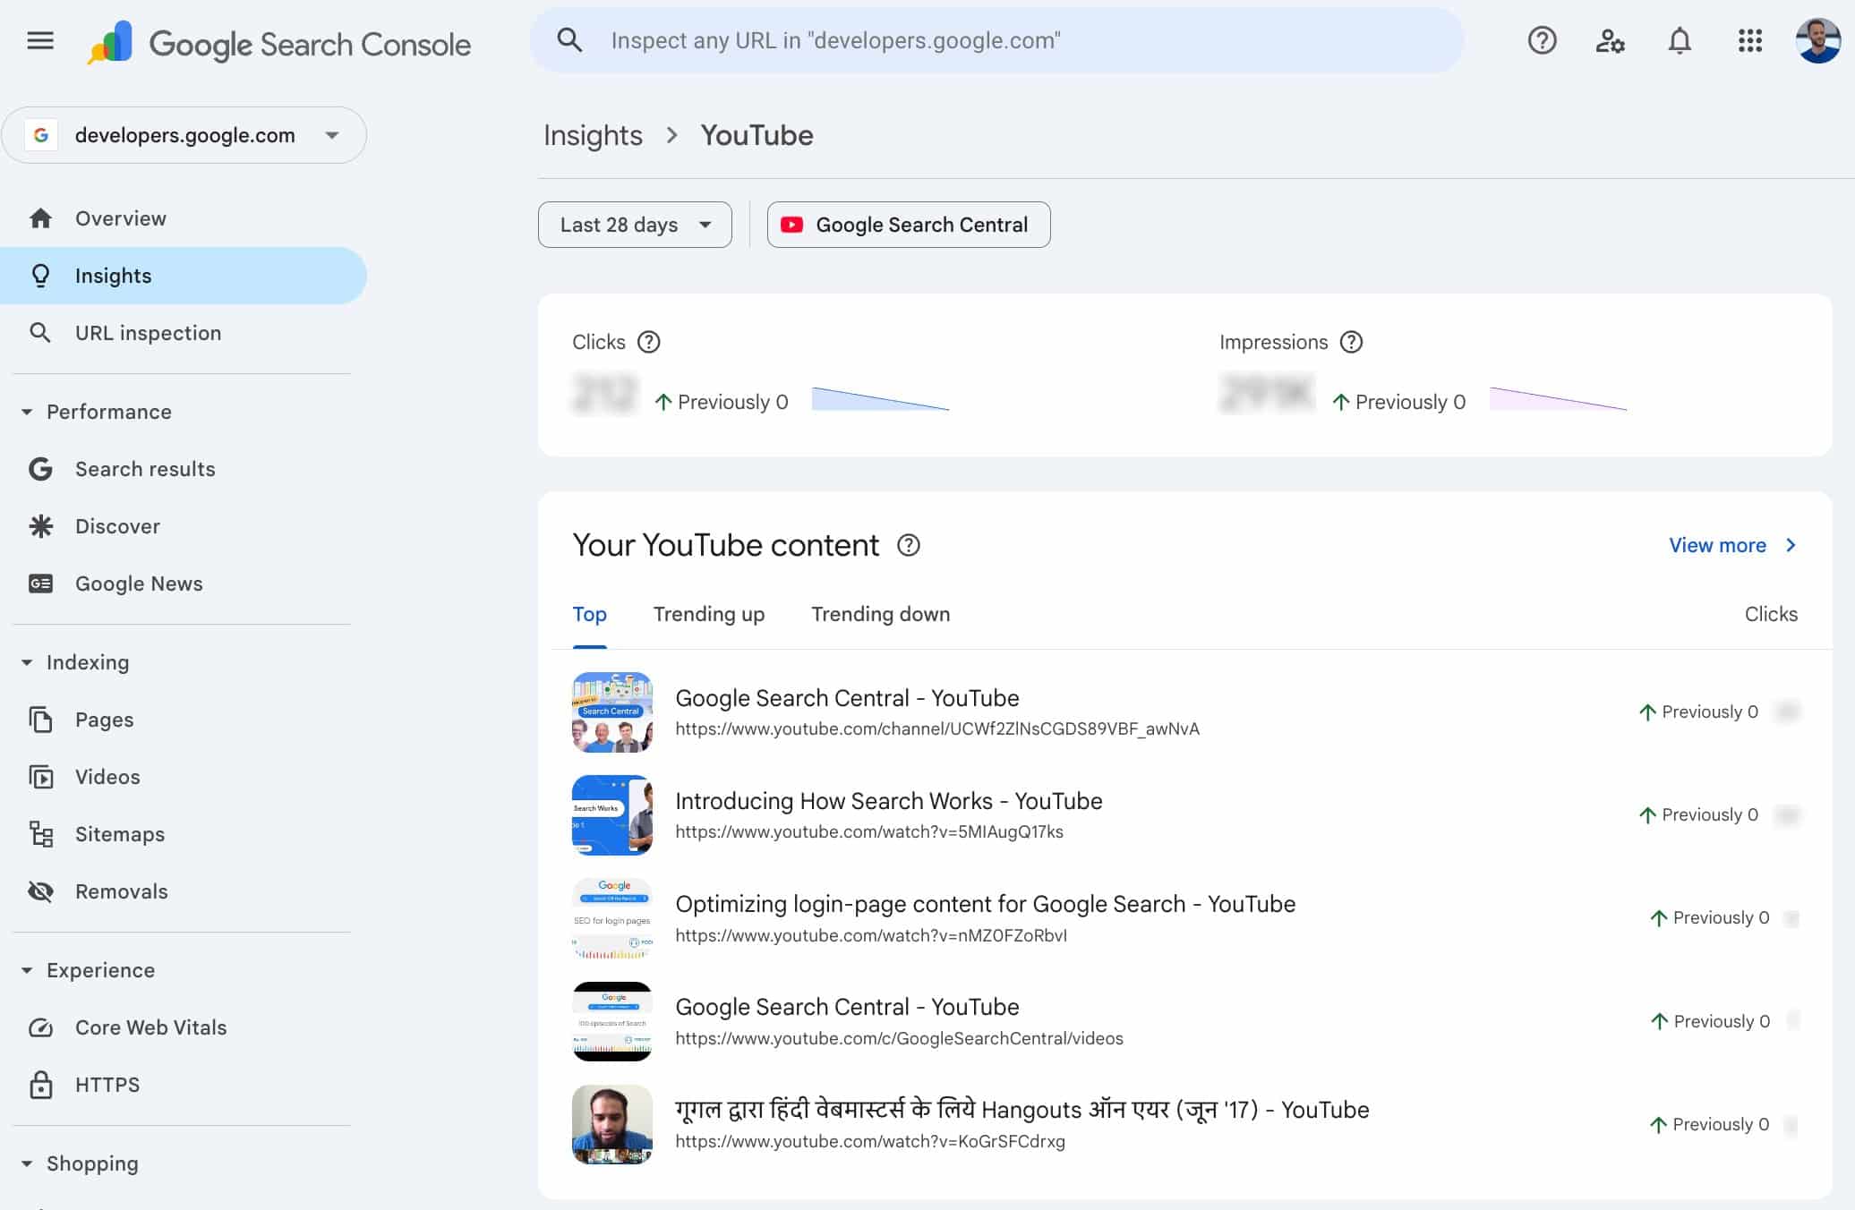Switch to the Trending up tab
Image resolution: width=1855 pixels, height=1210 pixels.
tap(708, 614)
